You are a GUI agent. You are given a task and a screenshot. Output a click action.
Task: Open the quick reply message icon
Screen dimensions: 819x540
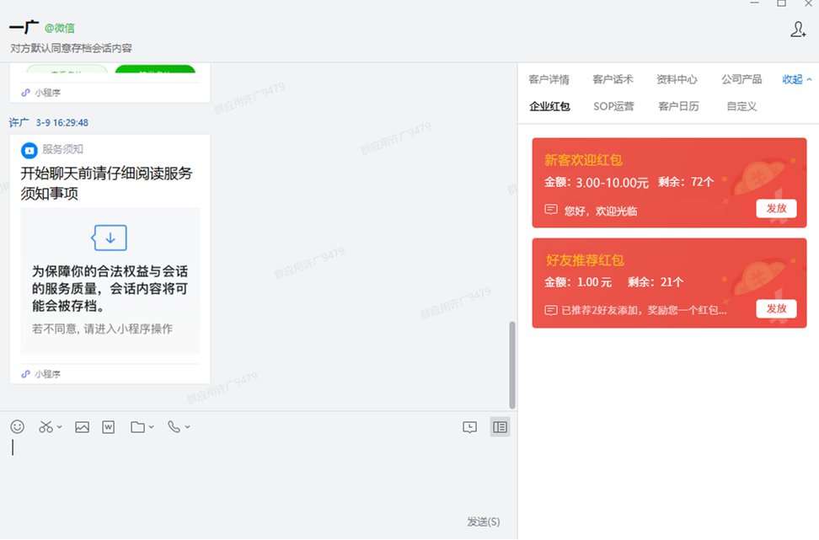[x=469, y=427]
